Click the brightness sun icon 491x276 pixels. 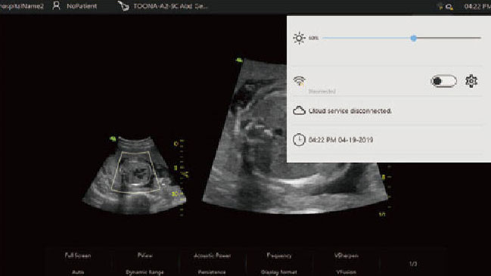(x=299, y=38)
